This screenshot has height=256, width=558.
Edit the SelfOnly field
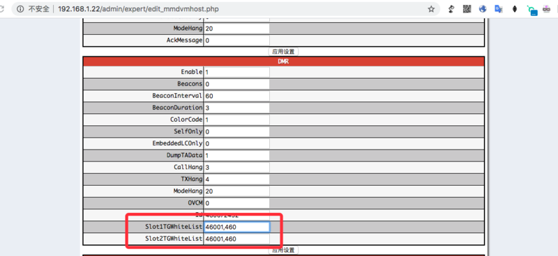coord(236,131)
